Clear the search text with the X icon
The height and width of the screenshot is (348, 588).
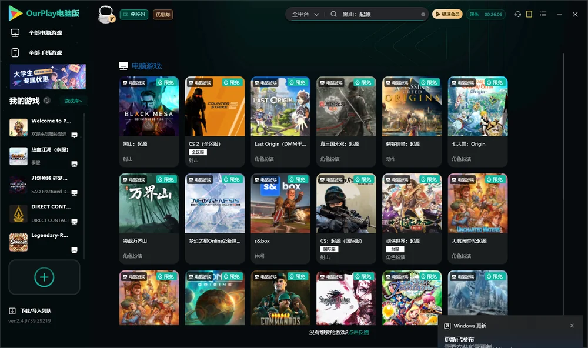[x=423, y=14]
